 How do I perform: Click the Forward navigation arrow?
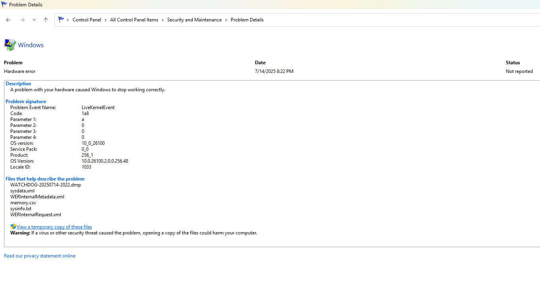(22, 20)
